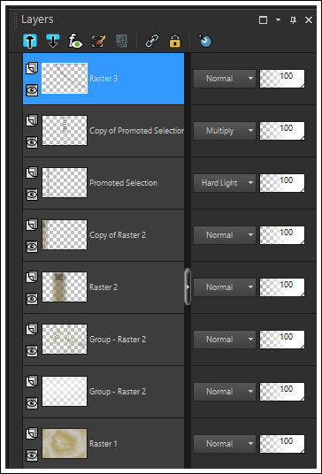Image resolution: width=322 pixels, height=474 pixels.
Task: Click the link layers chain icon
Action: point(152,41)
